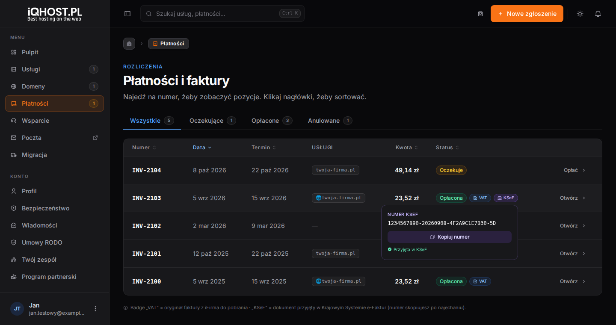Sort table by Numer column
The width and height of the screenshot is (616, 325).
pos(144,148)
